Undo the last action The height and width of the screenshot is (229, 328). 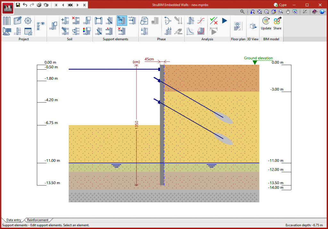(x=25, y=5)
